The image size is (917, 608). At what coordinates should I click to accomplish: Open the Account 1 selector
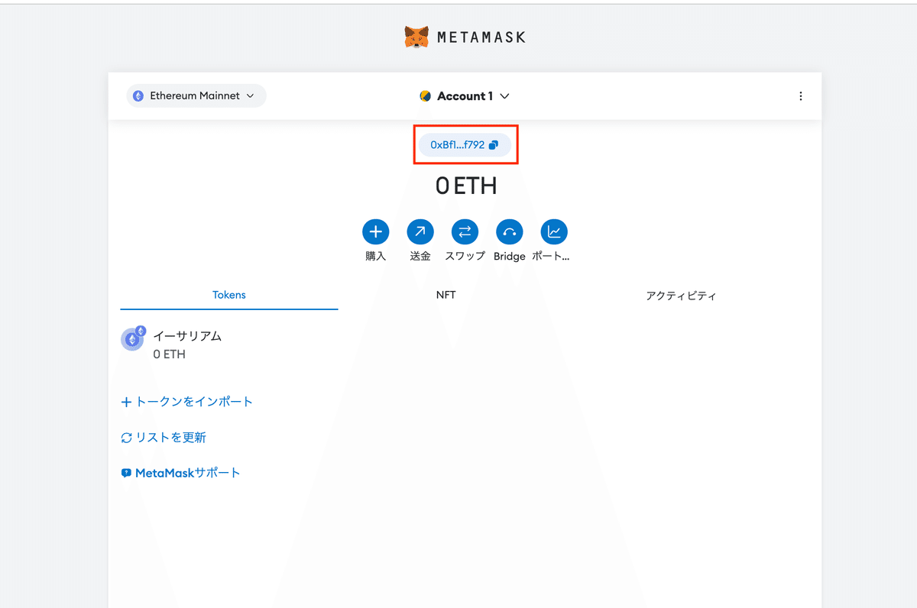pyautogui.click(x=465, y=96)
